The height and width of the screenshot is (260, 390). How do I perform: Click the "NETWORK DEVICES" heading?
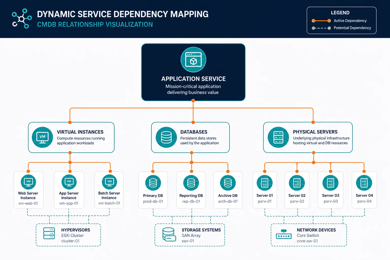[x=316, y=230]
